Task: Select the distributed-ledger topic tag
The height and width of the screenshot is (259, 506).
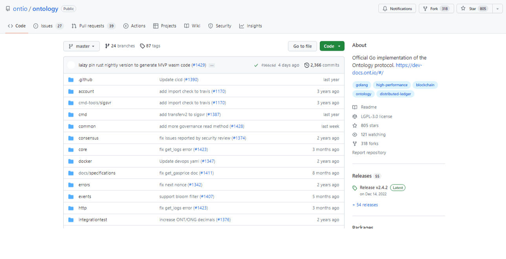Action: tap(396, 94)
